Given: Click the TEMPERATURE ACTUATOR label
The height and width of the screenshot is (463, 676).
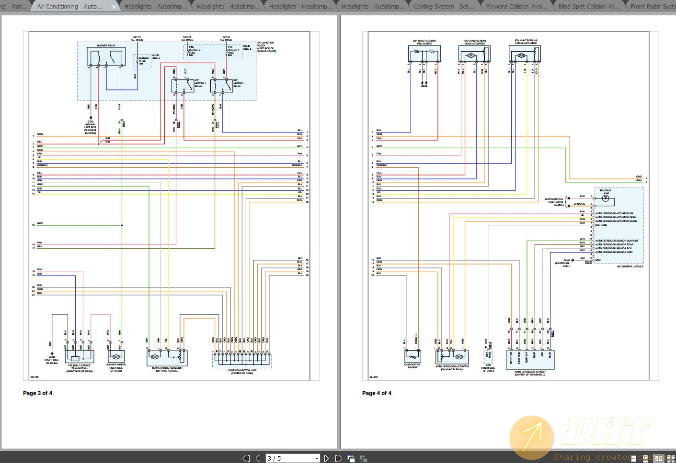Looking at the screenshot, I should pos(167,368).
